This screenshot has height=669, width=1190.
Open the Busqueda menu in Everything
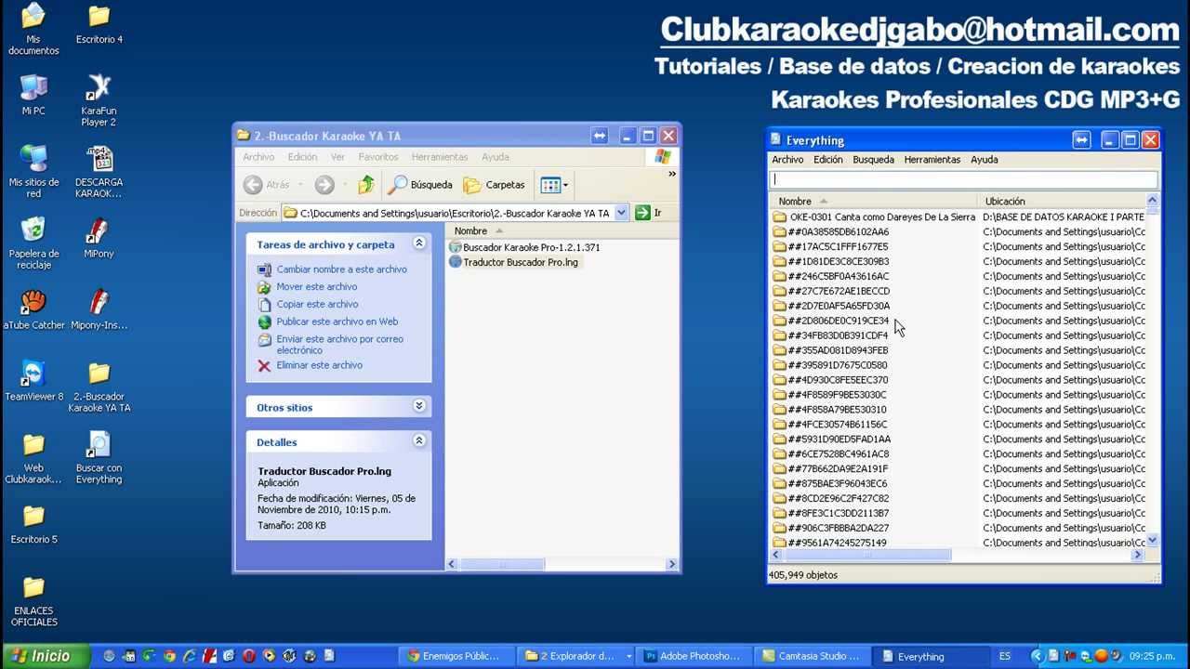pos(873,160)
